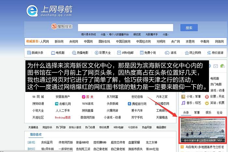This screenshot has width=228, height=152.
Task: Switch to the 社会 news tab
Action: 220,113
